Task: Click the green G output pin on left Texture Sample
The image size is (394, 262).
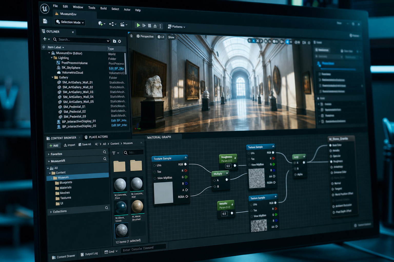Action: point(186,177)
